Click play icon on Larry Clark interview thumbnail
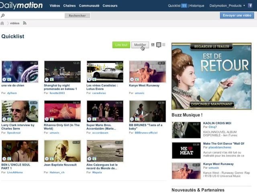Screen dimensions: 257x193 4,119
